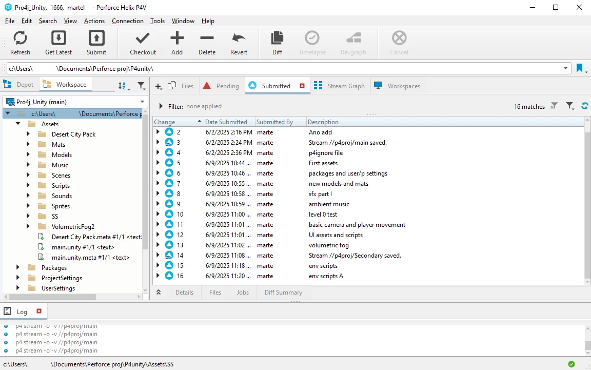Open the tree sort order icon
Image resolution: width=591 pixels, height=370 pixels.
[x=123, y=86]
